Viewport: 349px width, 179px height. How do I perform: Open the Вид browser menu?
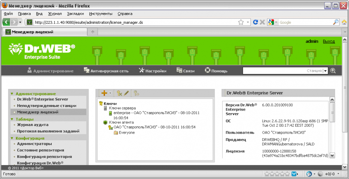39,14
